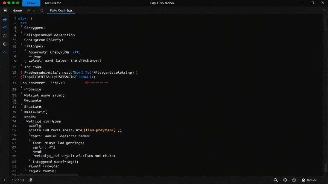The width and height of the screenshot is (328, 184).
Task: Click the text "Nedgante:"
Action: click(x=33, y=100)
